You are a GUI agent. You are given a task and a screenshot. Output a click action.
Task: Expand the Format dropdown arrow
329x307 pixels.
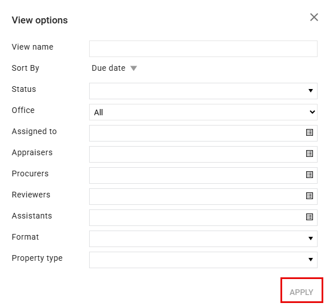311,239
